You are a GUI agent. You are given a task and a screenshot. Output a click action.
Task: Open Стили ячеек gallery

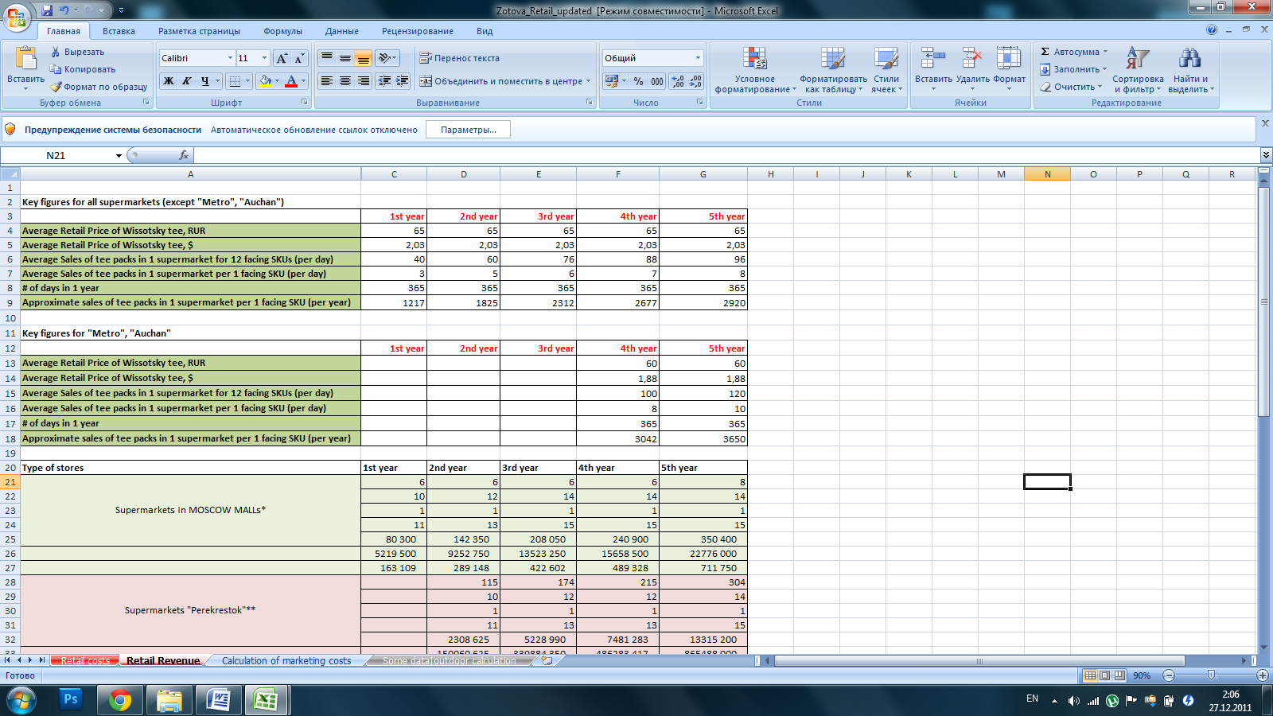pos(886,70)
